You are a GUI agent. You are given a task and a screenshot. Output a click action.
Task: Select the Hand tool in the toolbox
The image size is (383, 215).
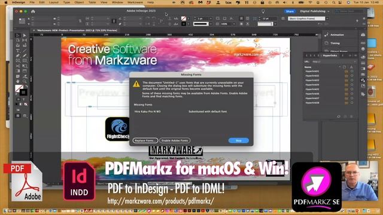pyautogui.click(x=18, y=81)
